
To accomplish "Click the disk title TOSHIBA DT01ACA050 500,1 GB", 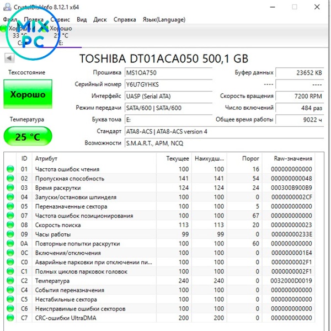I will (164, 58).
